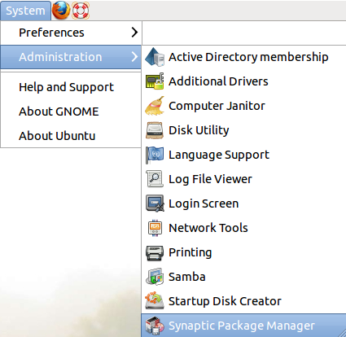Click the Startup Disk Creator icon
The height and width of the screenshot is (337, 346).
click(155, 300)
